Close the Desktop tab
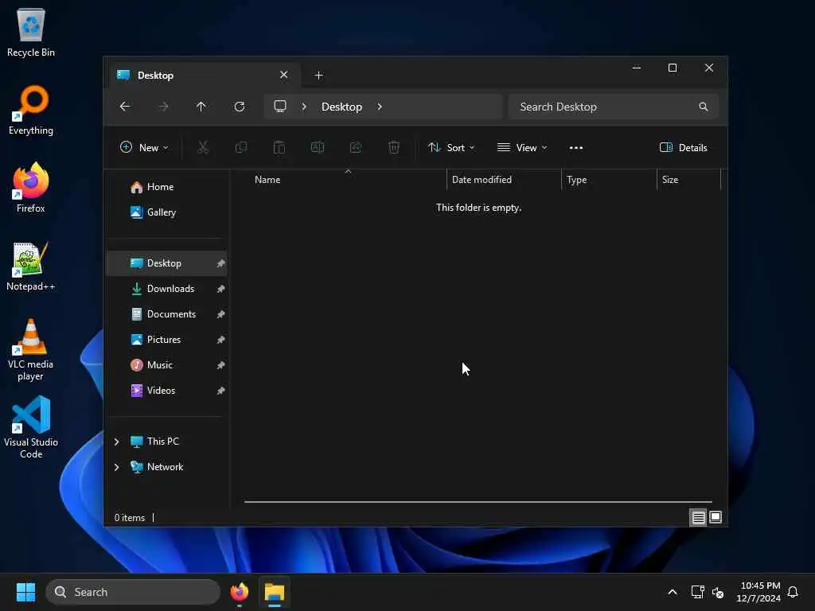This screenshot has height=611, width=815. click(284, 75)
